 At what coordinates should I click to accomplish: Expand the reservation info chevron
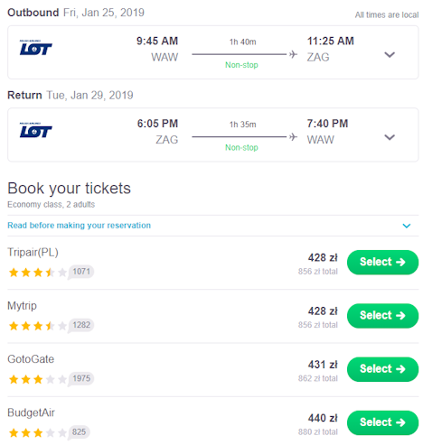407,226
